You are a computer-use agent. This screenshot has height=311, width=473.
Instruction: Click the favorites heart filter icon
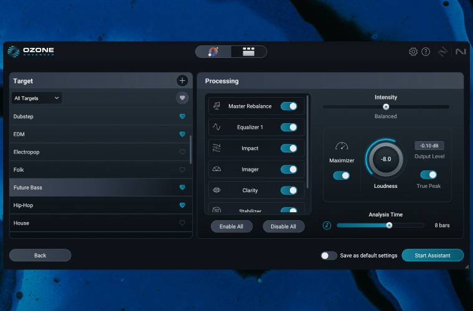coord(182,98)
